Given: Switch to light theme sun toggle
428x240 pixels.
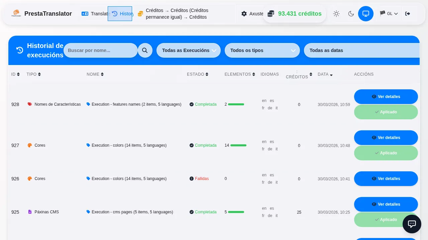Looking at the screenshot, I should coord(336,14).
